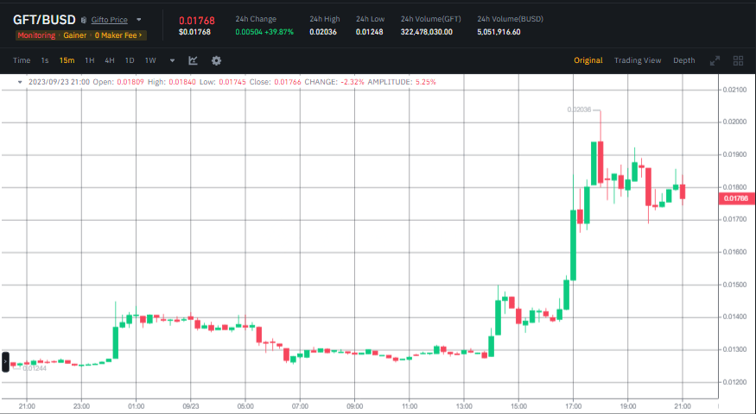Switch to the Depth chart

click(x=684, y=60)
